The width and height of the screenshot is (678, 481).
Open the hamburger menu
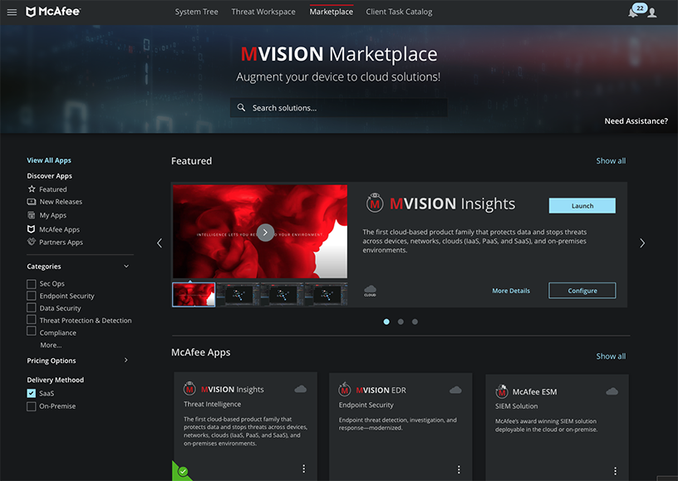pyautogui.click(x=10, y=11)
